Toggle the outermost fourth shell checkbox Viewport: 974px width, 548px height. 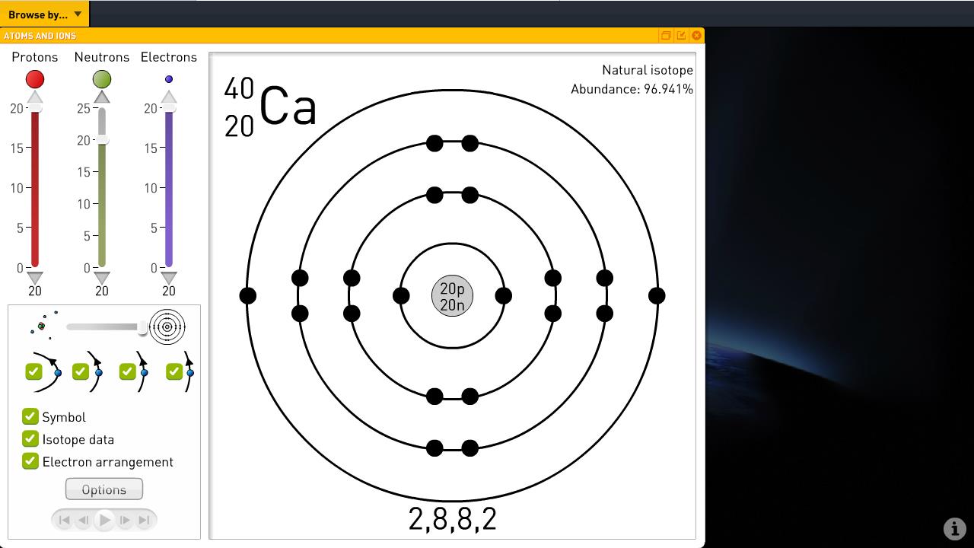[174, 371]
